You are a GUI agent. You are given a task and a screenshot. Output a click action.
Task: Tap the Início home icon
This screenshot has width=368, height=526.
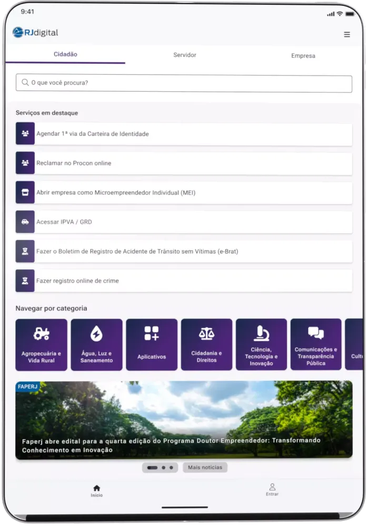pyautogui.click(x=96, y=488)
